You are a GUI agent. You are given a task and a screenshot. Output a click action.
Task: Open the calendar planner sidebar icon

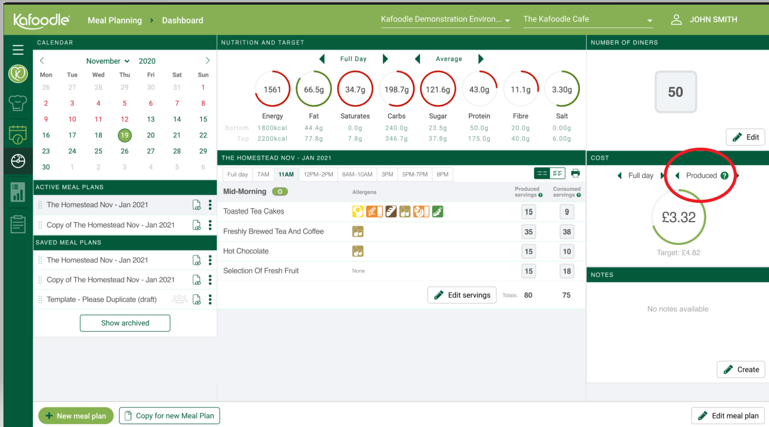click(x=18, y=134)
